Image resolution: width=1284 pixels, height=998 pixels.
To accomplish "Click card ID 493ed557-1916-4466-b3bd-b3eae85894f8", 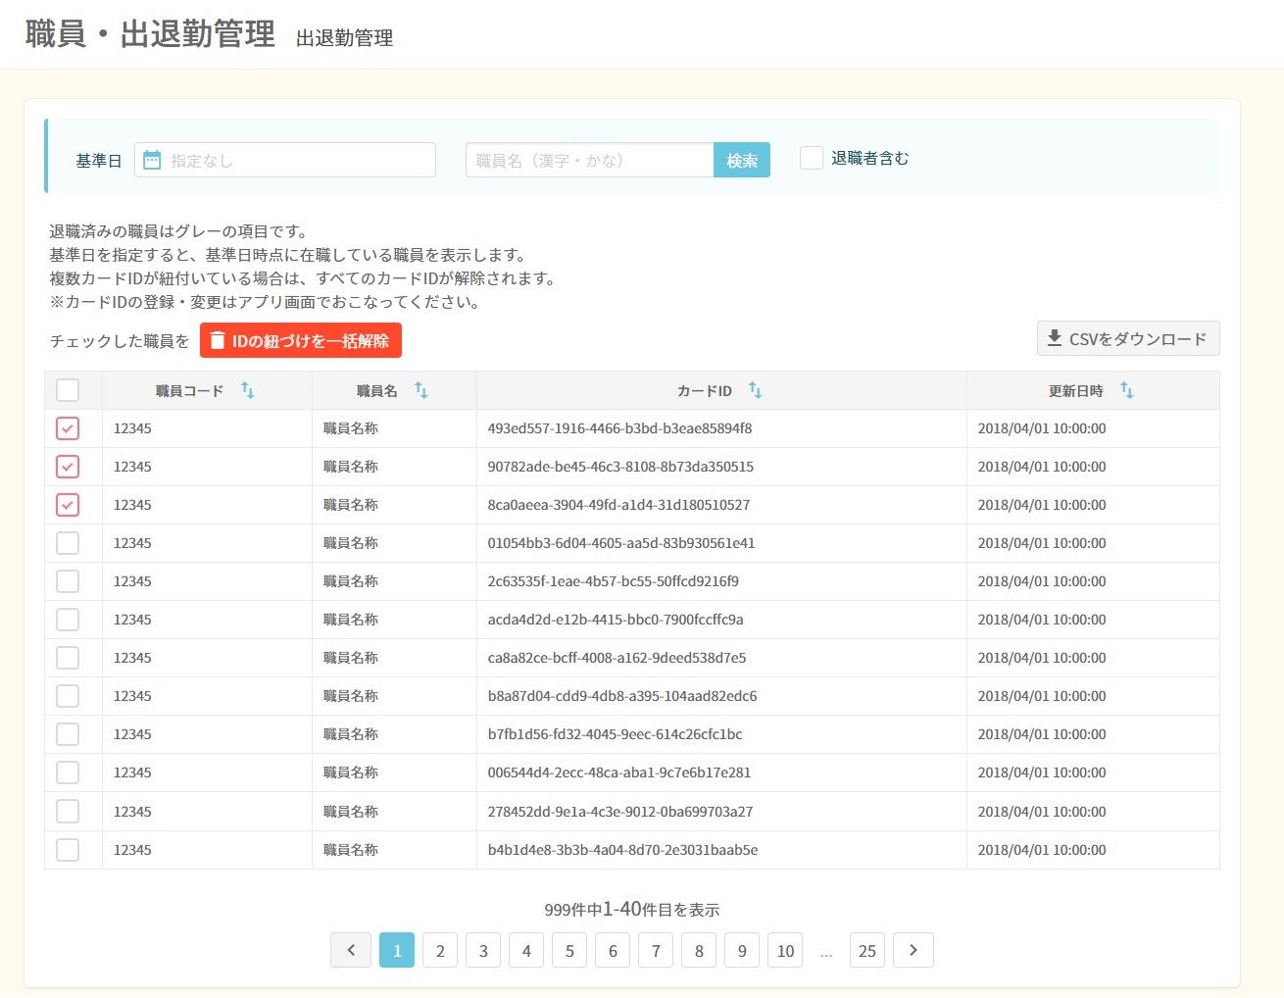I will point(619,428).
